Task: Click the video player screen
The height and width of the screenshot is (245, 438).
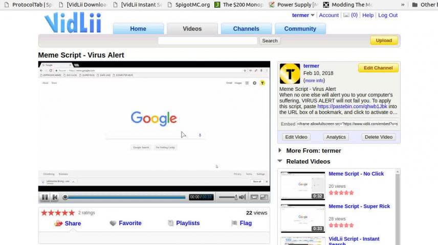Action: (x=154, y=126)
